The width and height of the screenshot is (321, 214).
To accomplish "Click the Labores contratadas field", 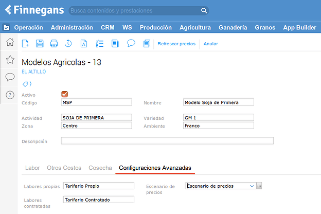I will (99, 200).
